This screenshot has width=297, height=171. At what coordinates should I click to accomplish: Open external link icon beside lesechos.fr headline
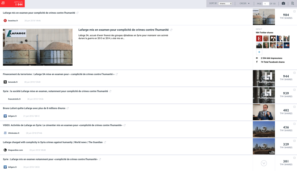coord(77,13)
